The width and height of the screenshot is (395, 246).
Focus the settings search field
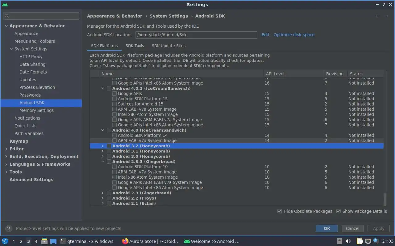pos(41,16)
